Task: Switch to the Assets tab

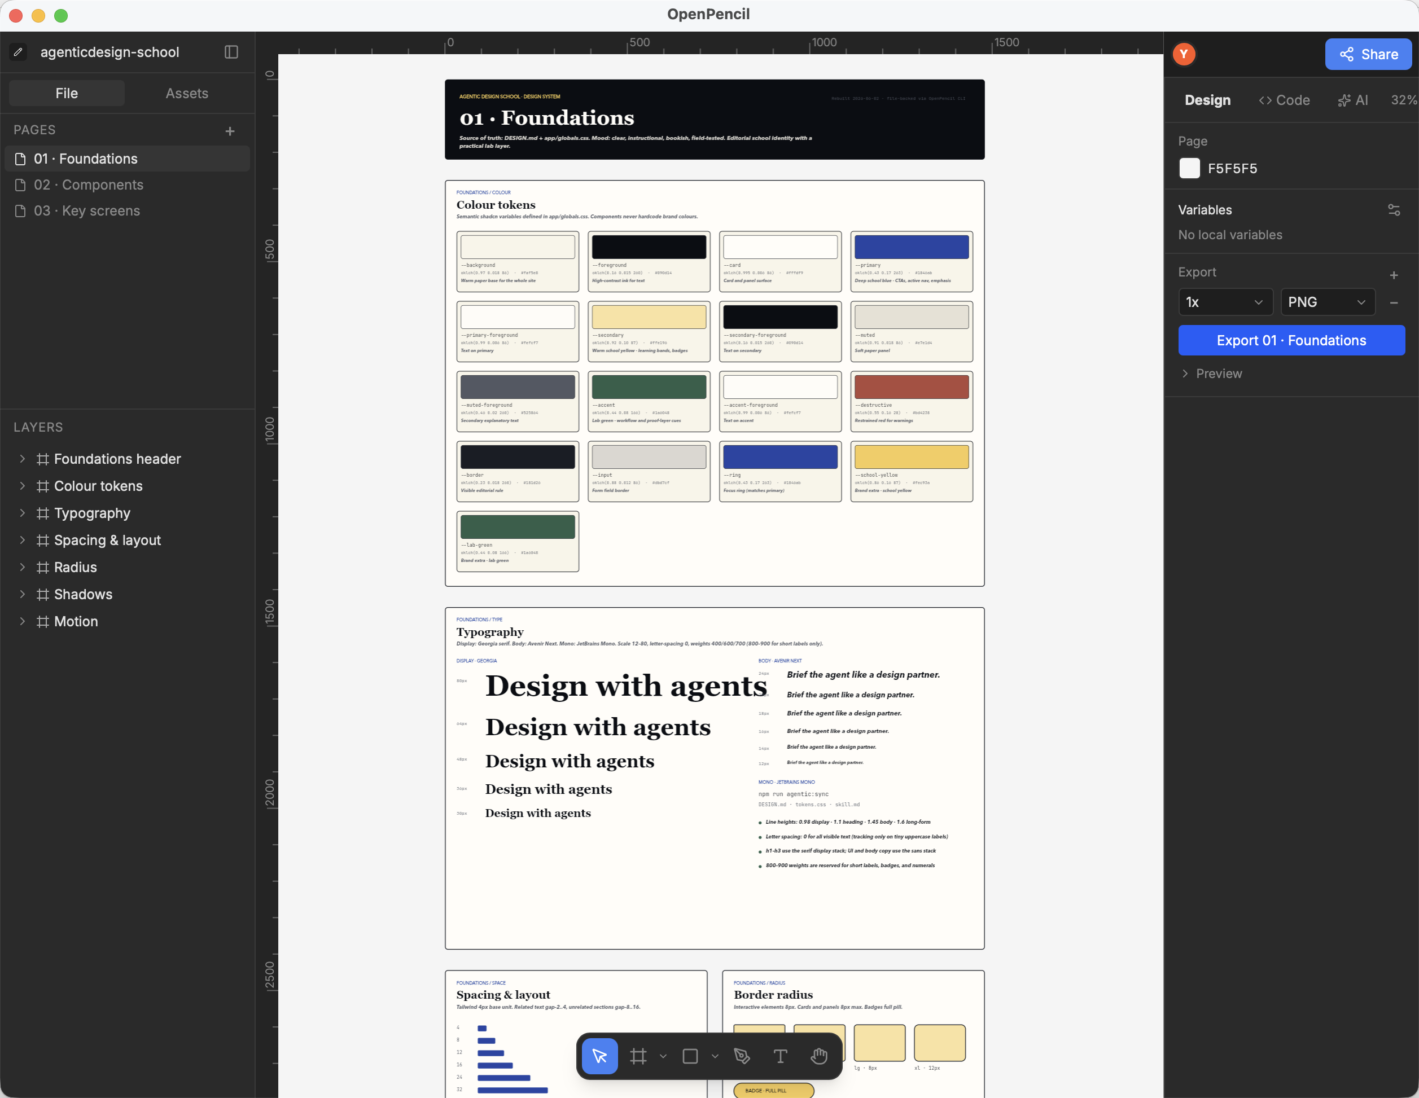Action: click(186, 94)
